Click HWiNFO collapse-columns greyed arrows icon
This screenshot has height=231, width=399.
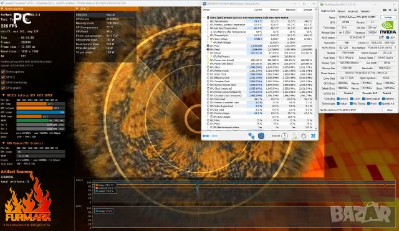coord(214,136)
